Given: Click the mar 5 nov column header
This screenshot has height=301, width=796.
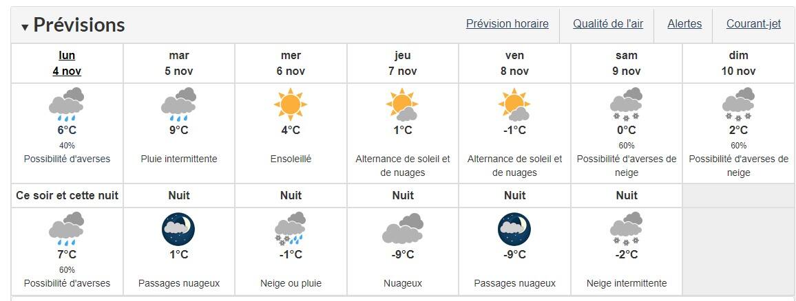Looking at the screenshot, I should click(178, 63).
